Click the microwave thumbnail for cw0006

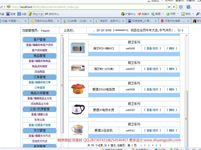[78, 48]
